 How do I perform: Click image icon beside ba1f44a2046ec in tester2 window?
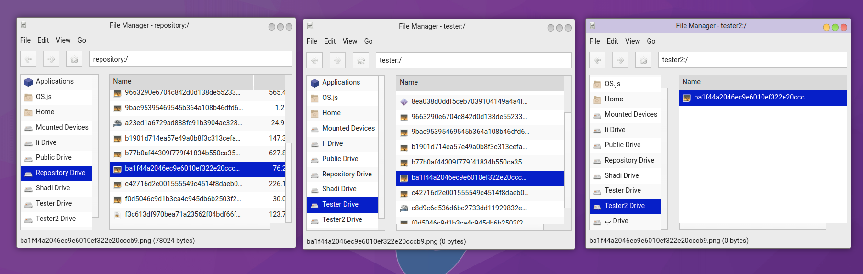tap(686, 98)
